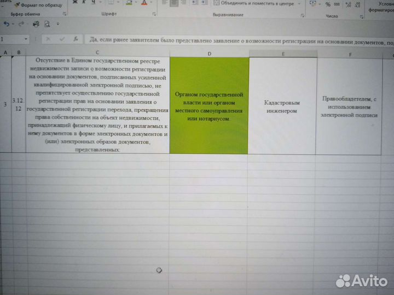
Task: Redo the last action
Action: click(x=21, y=24)
